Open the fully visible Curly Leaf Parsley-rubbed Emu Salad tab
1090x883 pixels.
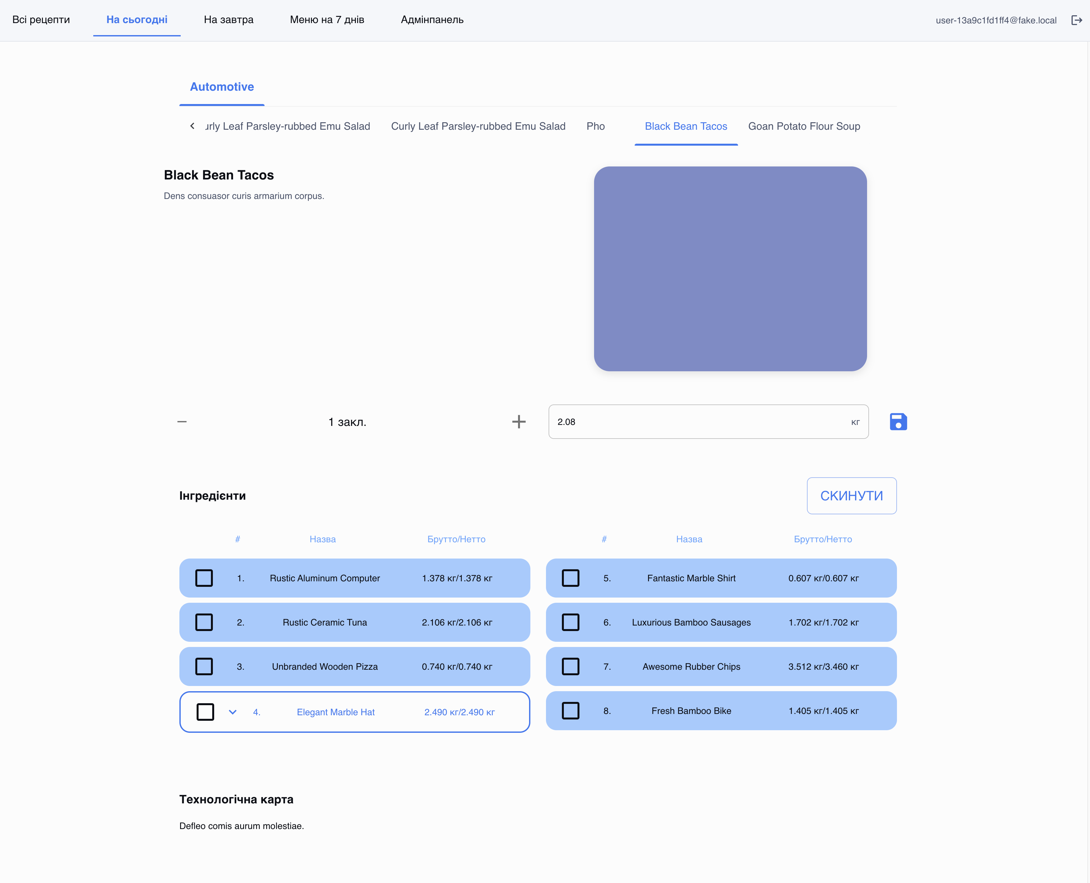tap(478, 126)
